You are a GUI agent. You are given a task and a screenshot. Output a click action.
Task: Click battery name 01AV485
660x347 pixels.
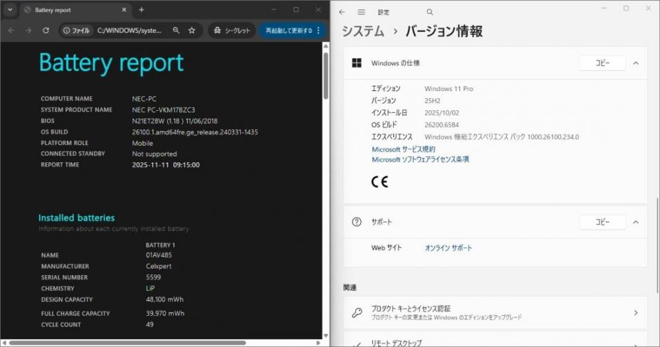(158, 255)
